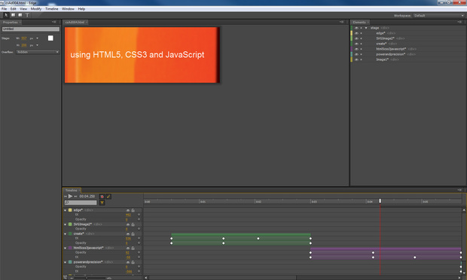Add keyframe for powerandprecision Opacity
This screenshot has height=280, width=467.
click(x=139, y=266)
